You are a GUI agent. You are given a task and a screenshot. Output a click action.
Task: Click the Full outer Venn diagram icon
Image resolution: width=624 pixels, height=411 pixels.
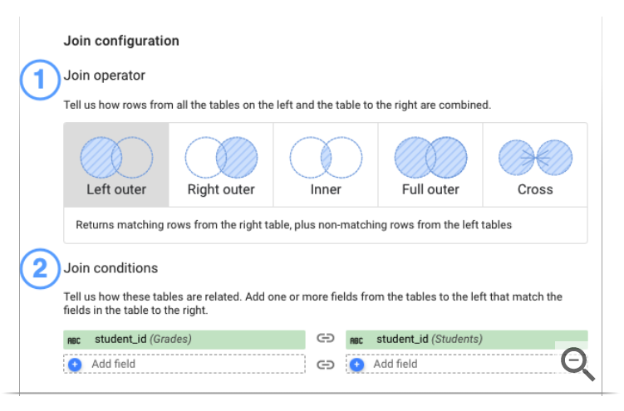(x=430, y=158)
